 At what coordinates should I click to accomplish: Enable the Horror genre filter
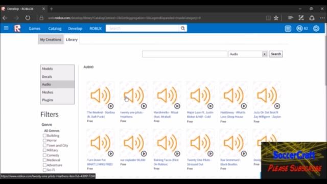point(44,141)
